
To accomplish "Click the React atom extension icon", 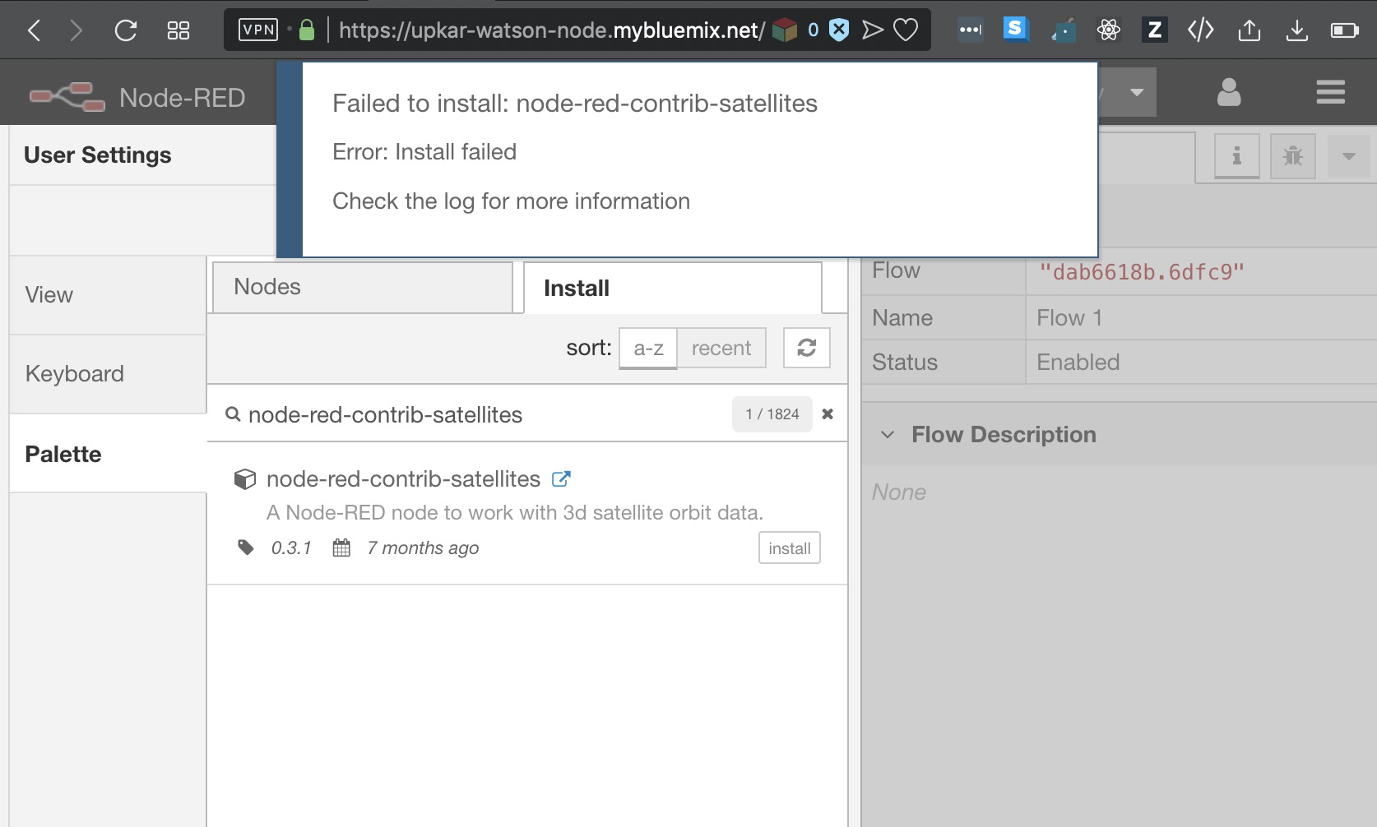I will click(x=1109, y=30).
